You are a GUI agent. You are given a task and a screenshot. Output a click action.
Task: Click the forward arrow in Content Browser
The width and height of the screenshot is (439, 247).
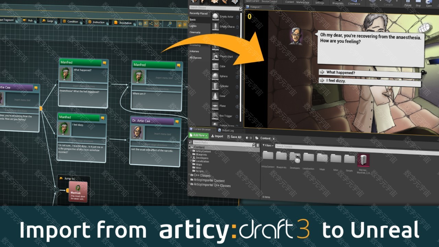tap(251, 138)
